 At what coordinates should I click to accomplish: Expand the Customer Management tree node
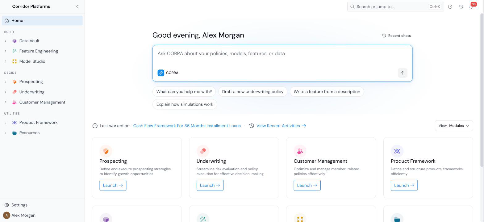tap(6, 102)
